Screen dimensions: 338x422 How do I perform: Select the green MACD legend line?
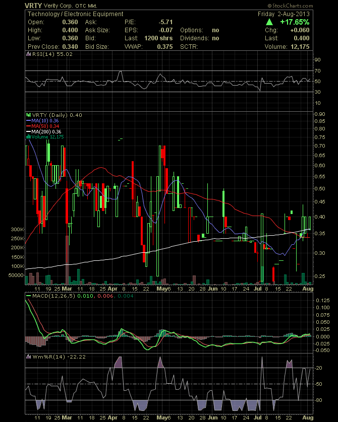pos(29,296)
